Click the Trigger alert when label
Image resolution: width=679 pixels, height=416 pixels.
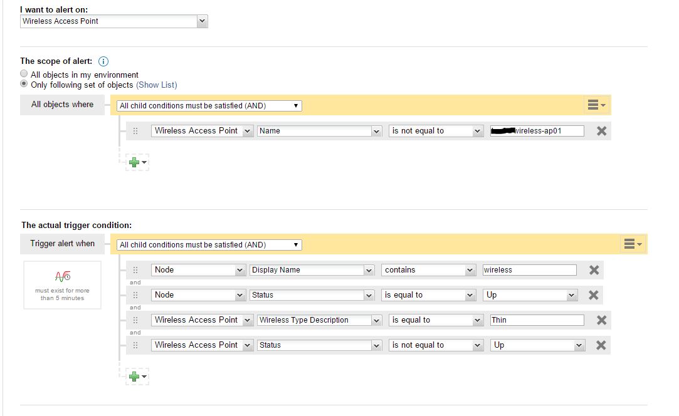(x=62, y=243)
